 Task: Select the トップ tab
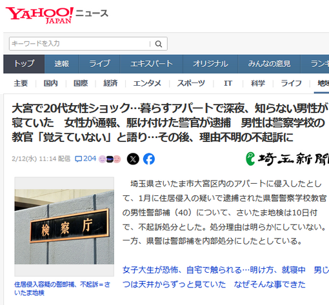tap(24, 64)
